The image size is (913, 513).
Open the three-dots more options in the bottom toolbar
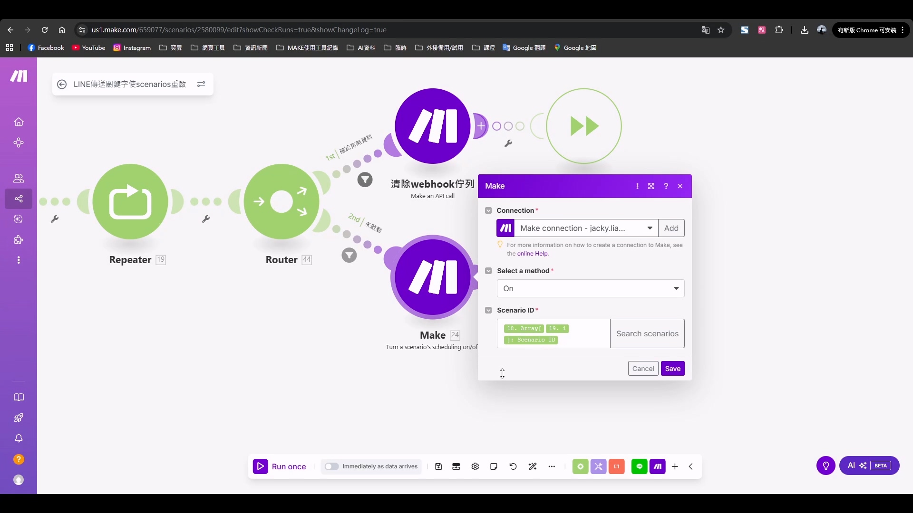click(552, 466)
